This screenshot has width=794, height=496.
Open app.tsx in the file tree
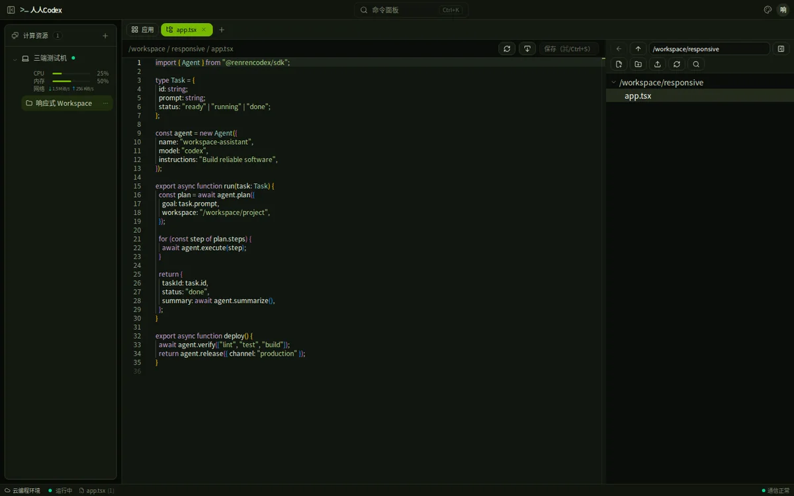click(700, 96)
